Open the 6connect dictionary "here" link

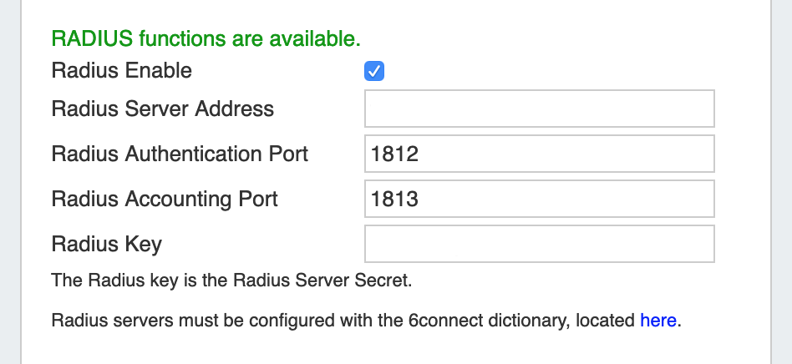[658, 320]
